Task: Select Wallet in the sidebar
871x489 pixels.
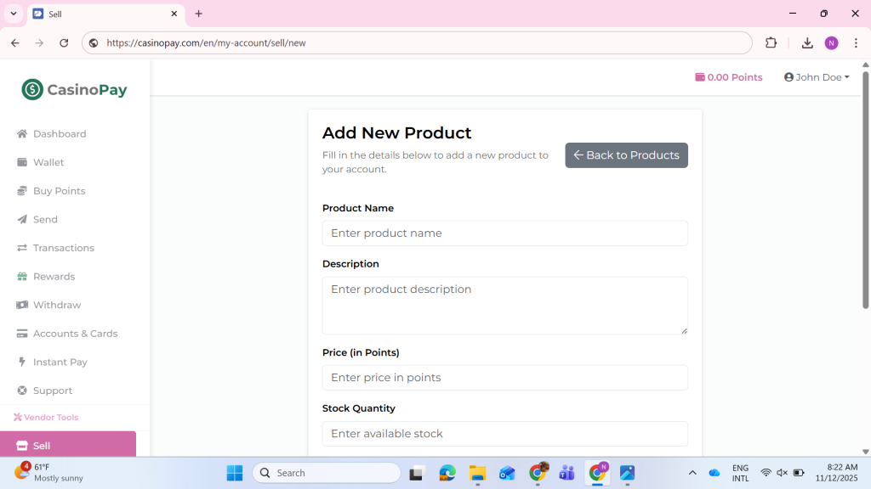Action: pyautogui.click(x=47, y=162)
